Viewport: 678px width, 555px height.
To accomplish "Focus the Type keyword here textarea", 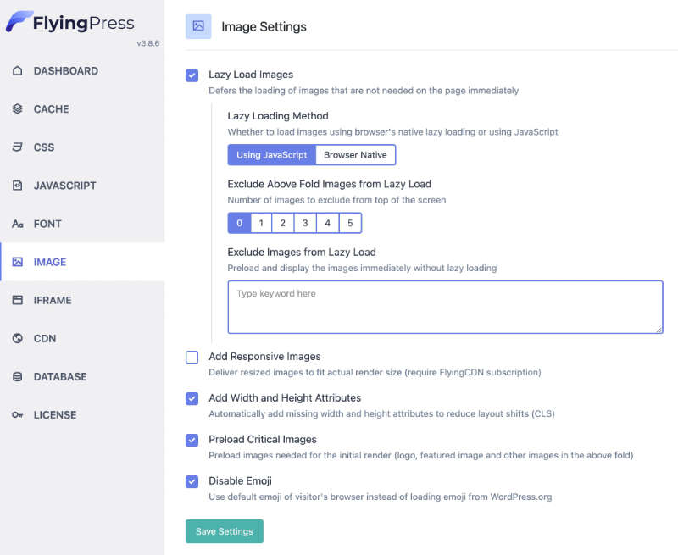I will point(446,307).
